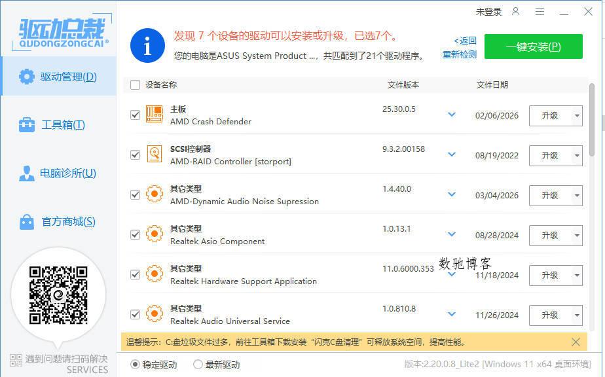Open 升级 dropdown arrow for Realtek Asio Component
The image size is (605, 377).
pos(577,236)
